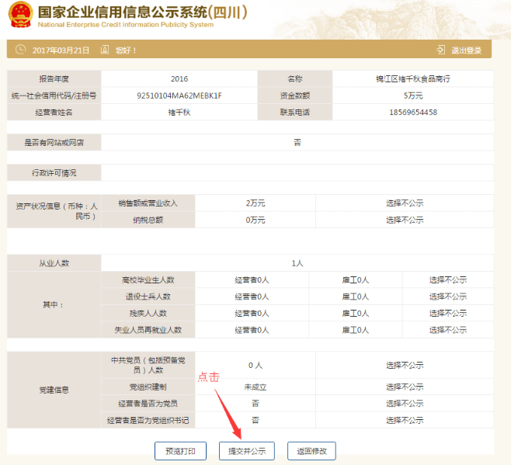Click 经营者0人 in the 高校毕业生人数 row
511x465 pixels.
pos(252,279)
